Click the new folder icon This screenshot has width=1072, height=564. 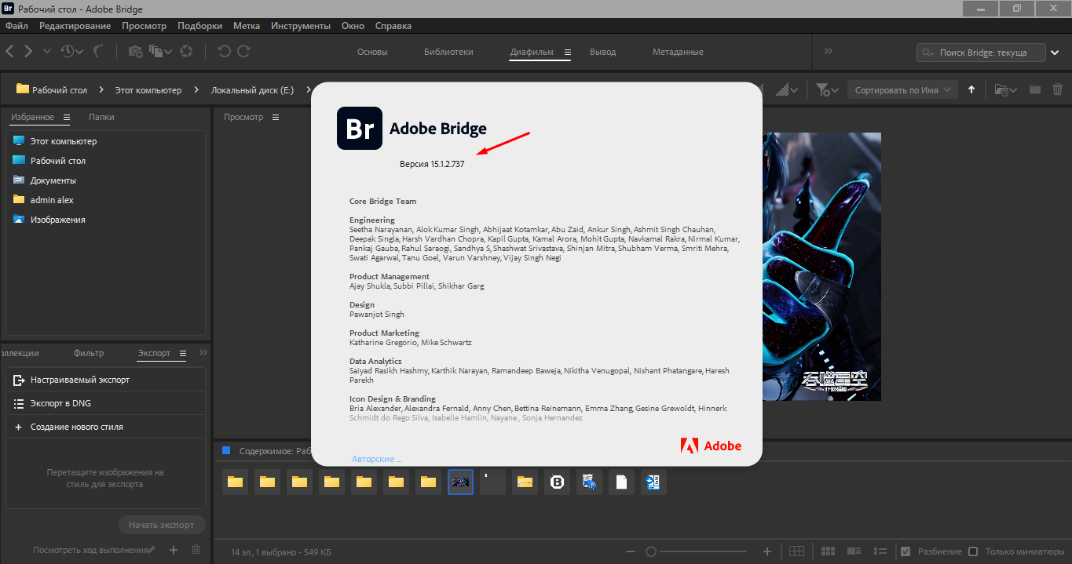[1034, 90]
